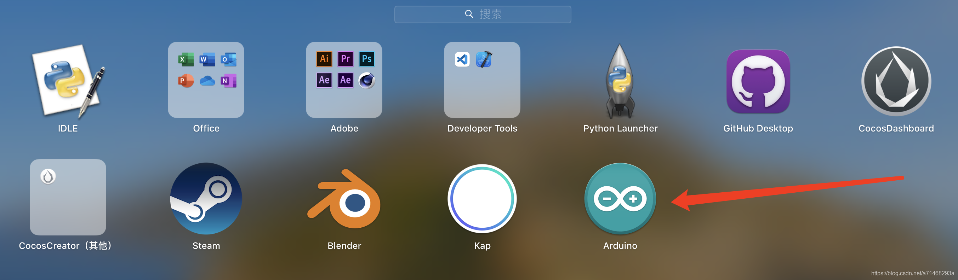Screen dimensions: 958x280
Task: Open the Developer Tools folder
Action: (482, 80)
